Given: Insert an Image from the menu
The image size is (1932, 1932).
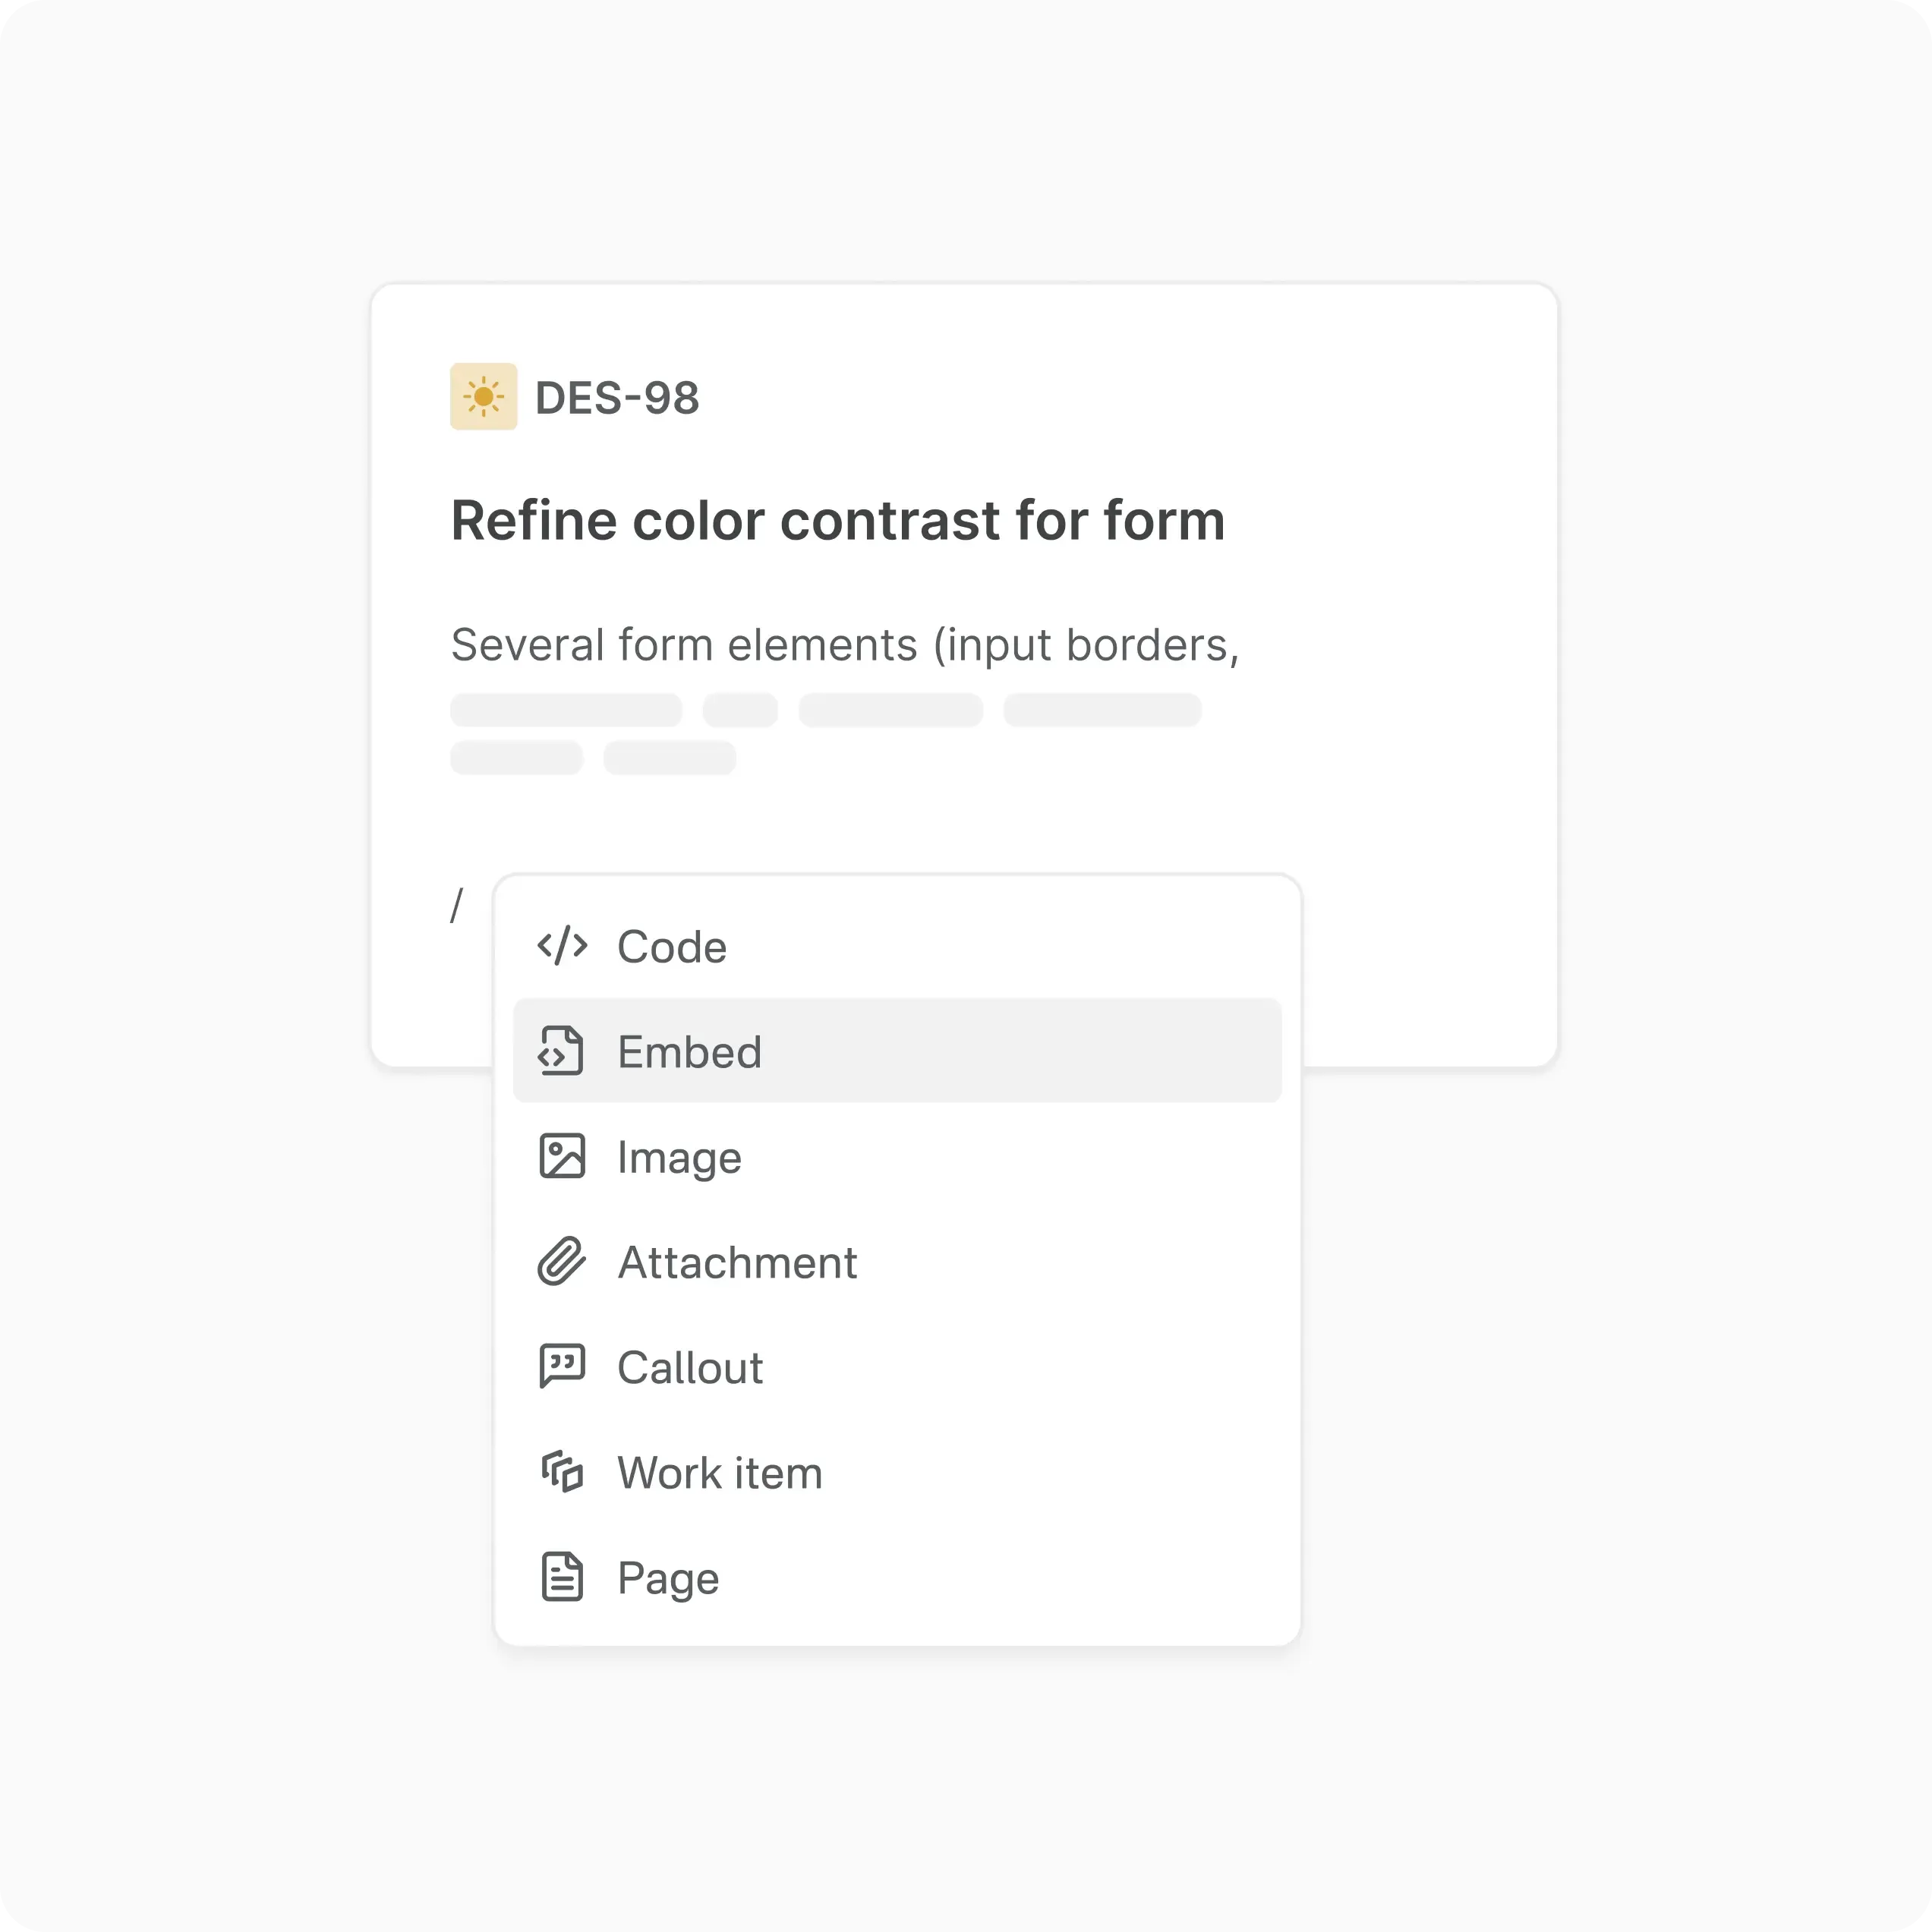Looking at the screenshot, I should pos(680,1158).
